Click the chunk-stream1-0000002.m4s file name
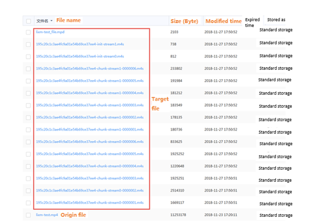Screen dimensions: 323x223 pyautogui.click(x=90, y=117)
